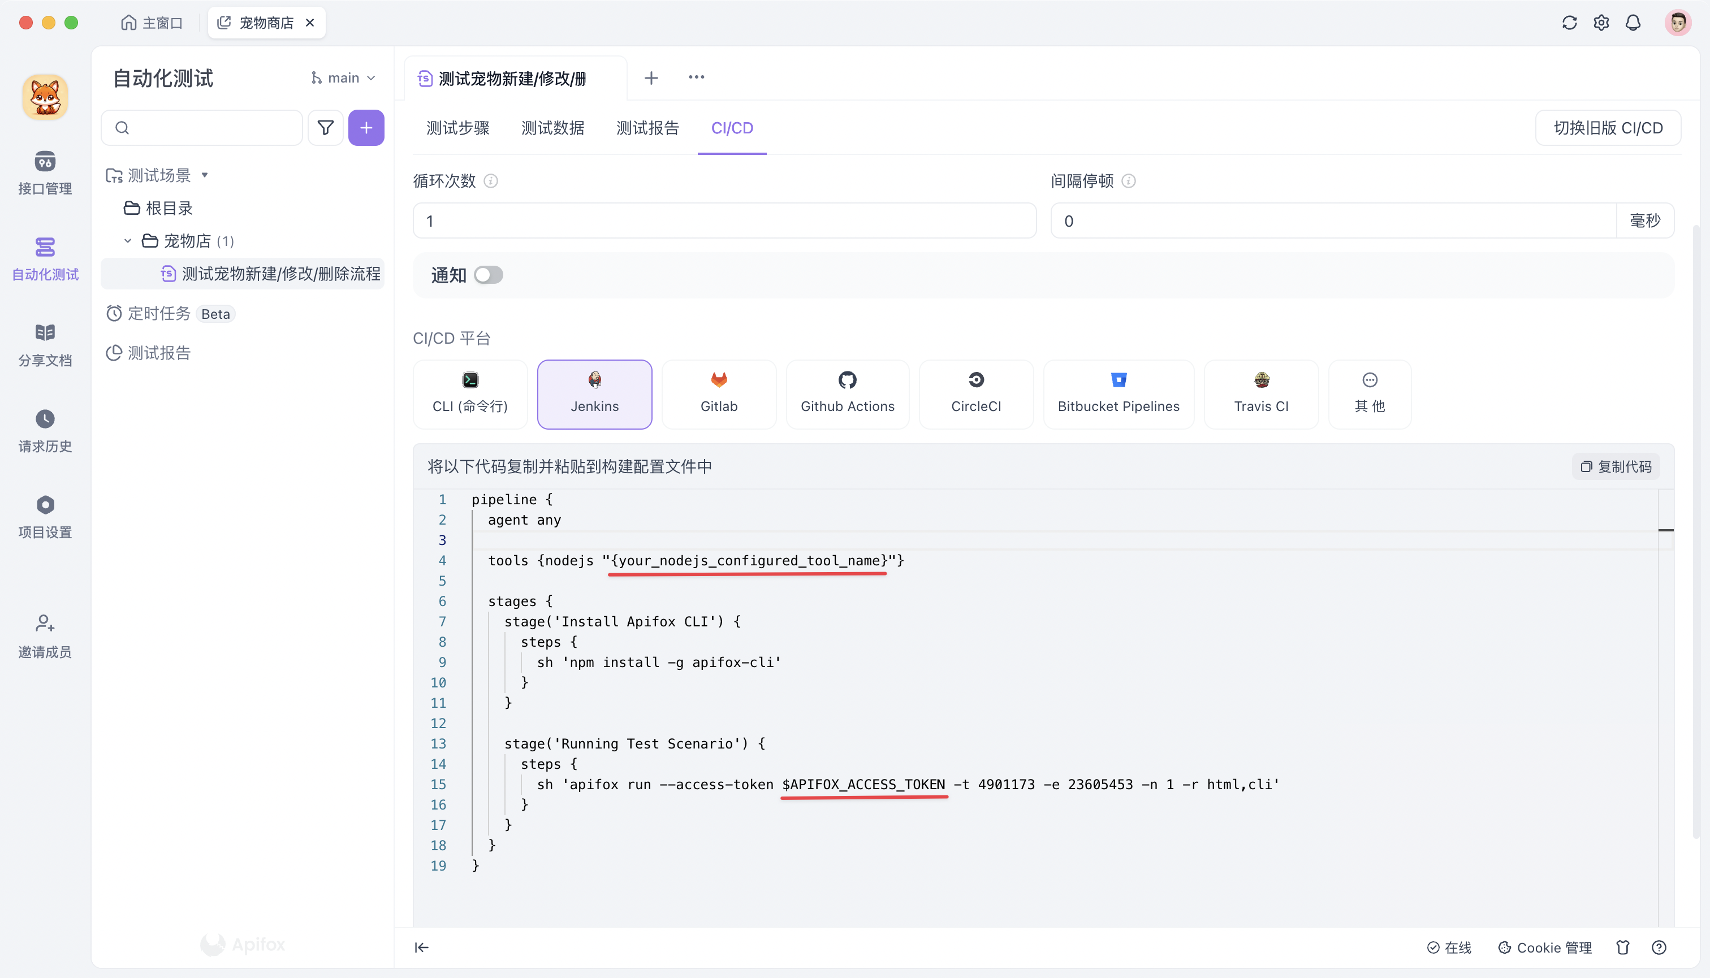Open the 测试场景 dropdown arrow
The image size is (1710, 978).
tap(206, 175)
